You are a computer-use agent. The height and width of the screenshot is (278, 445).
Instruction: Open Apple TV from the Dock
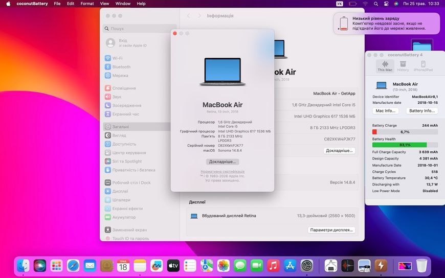coord(173,266)
